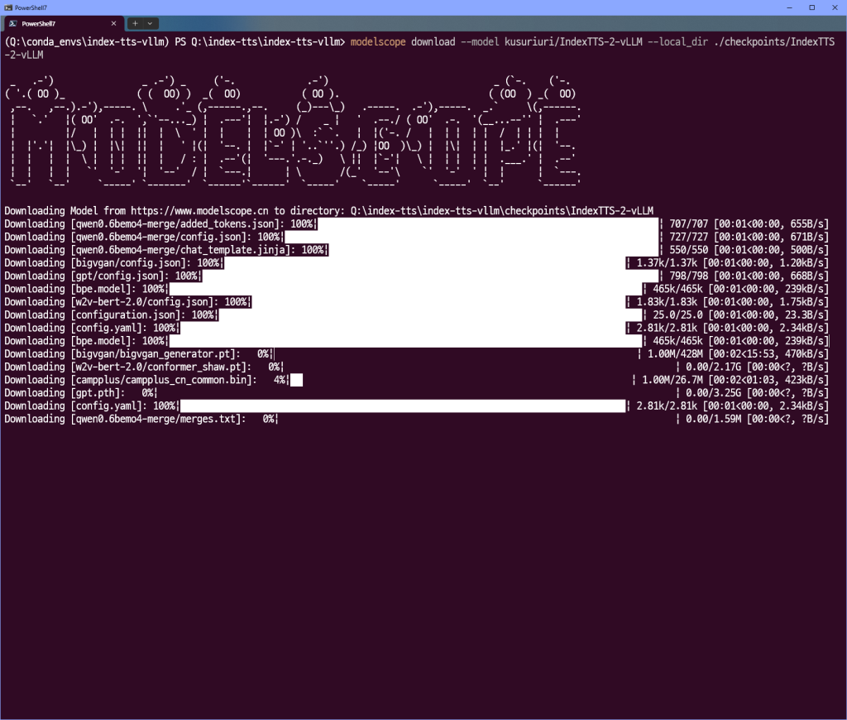Image resolution: width=847 pixels, height=720 pixels.
Task: Click the campplus_cn_common.bin progress bar
Action: pyautogui.click(x=296, y=380)
